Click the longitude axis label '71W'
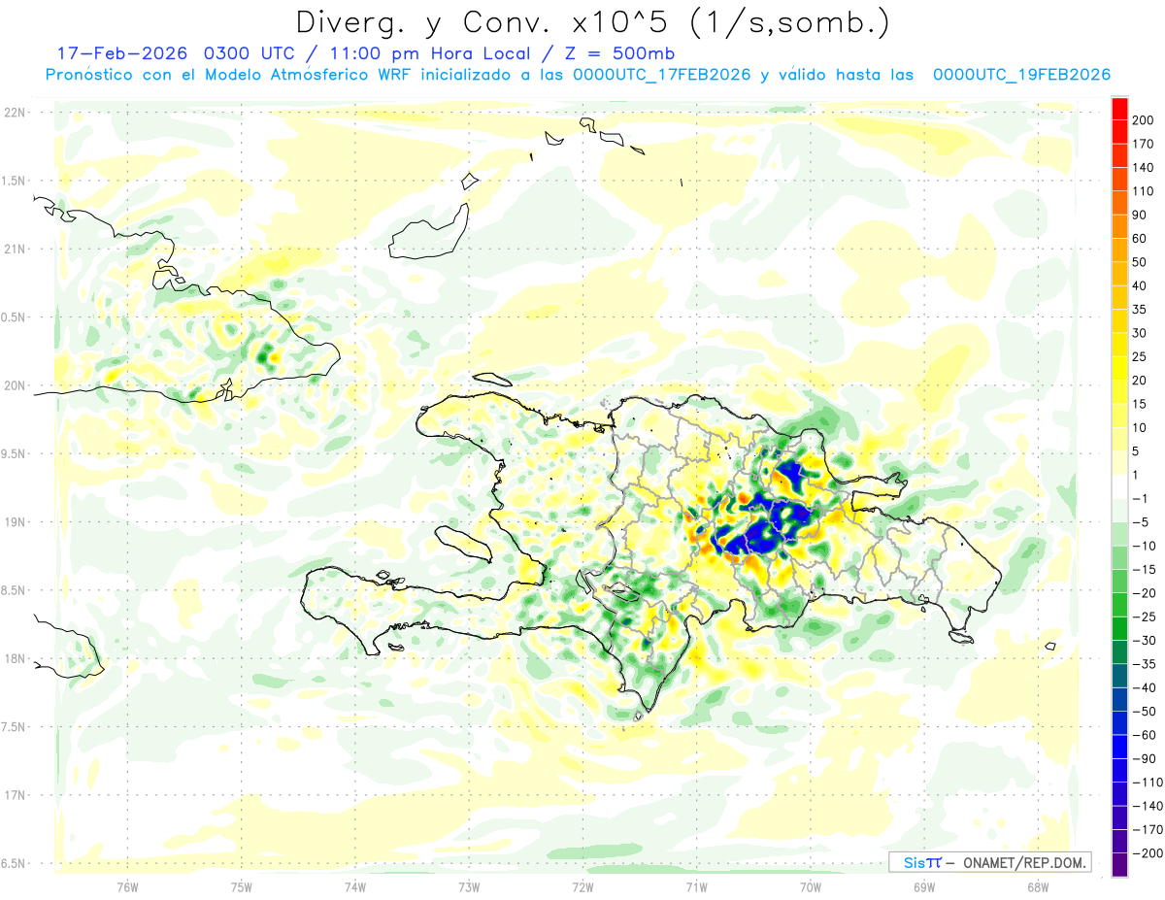The height and width of the screenshot is (900, 1165). (x=696, y=886)
